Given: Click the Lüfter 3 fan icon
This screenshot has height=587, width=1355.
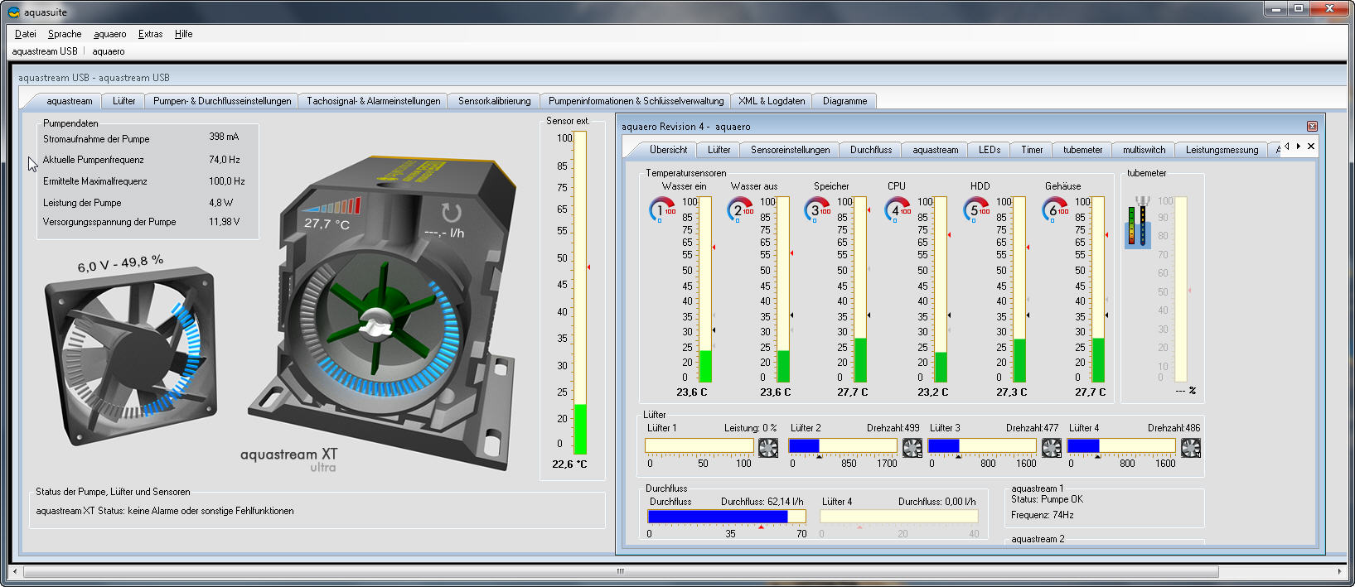Looking at the screenshot, I should pyautogui.click(x=1051, y=448).
